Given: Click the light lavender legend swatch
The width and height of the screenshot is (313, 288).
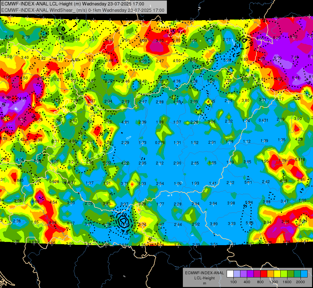Looking at the screenshot, I should pyautogui.click(x=237, y=274).
